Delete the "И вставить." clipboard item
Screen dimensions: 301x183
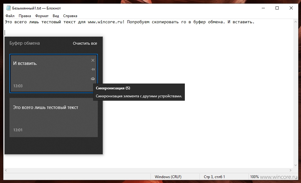click(93, 60)
